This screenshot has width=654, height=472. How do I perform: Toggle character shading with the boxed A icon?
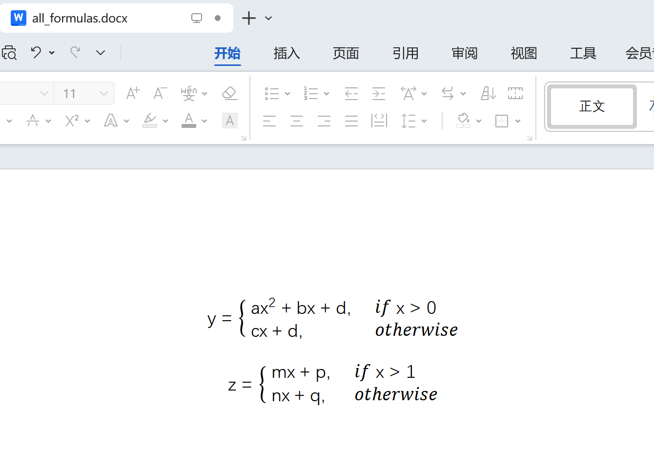[x=229, y=121]
